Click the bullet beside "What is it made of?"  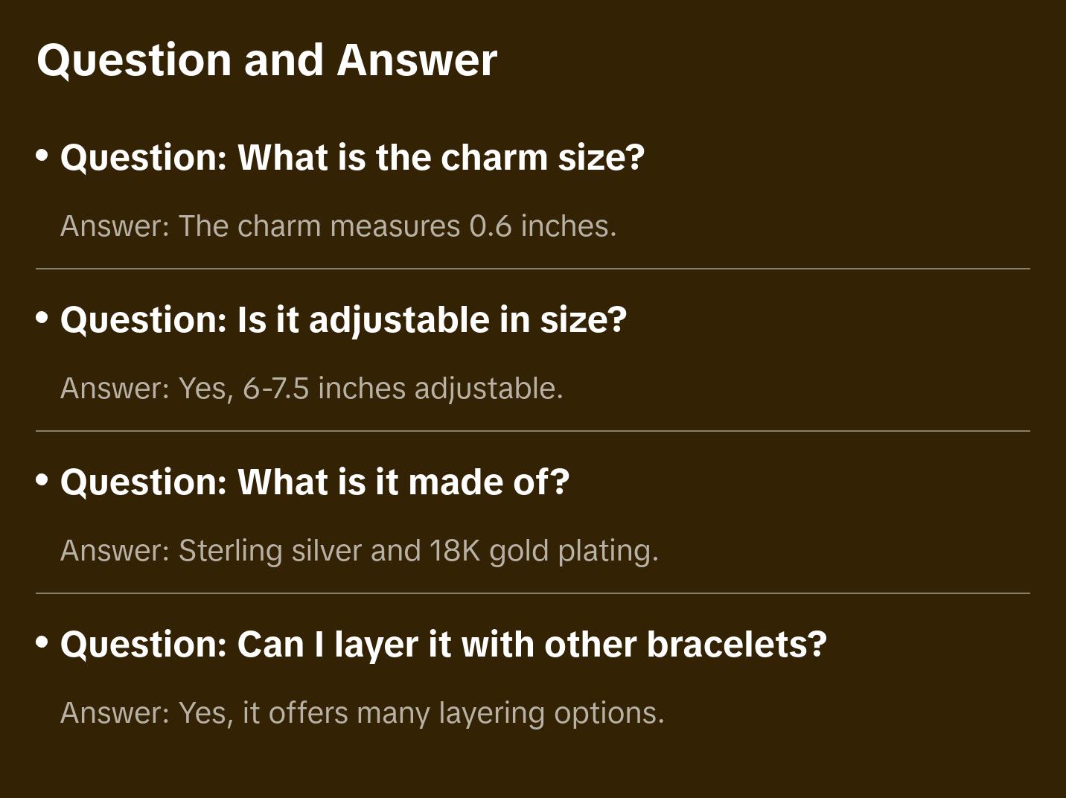tap(42, 481)
